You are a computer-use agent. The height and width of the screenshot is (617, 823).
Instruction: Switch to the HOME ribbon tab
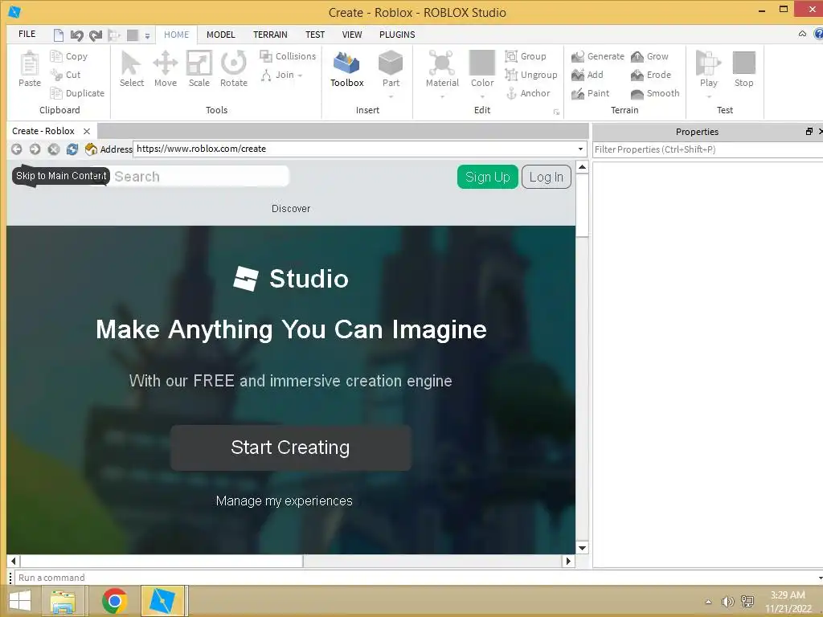coord(176,35)
